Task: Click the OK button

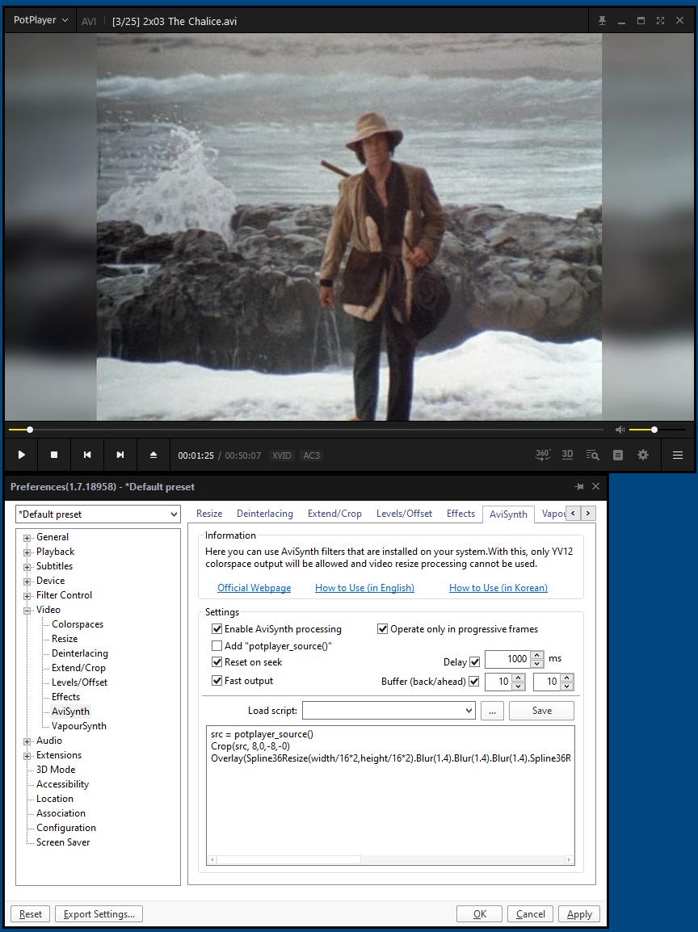Action: coord(479,914)
